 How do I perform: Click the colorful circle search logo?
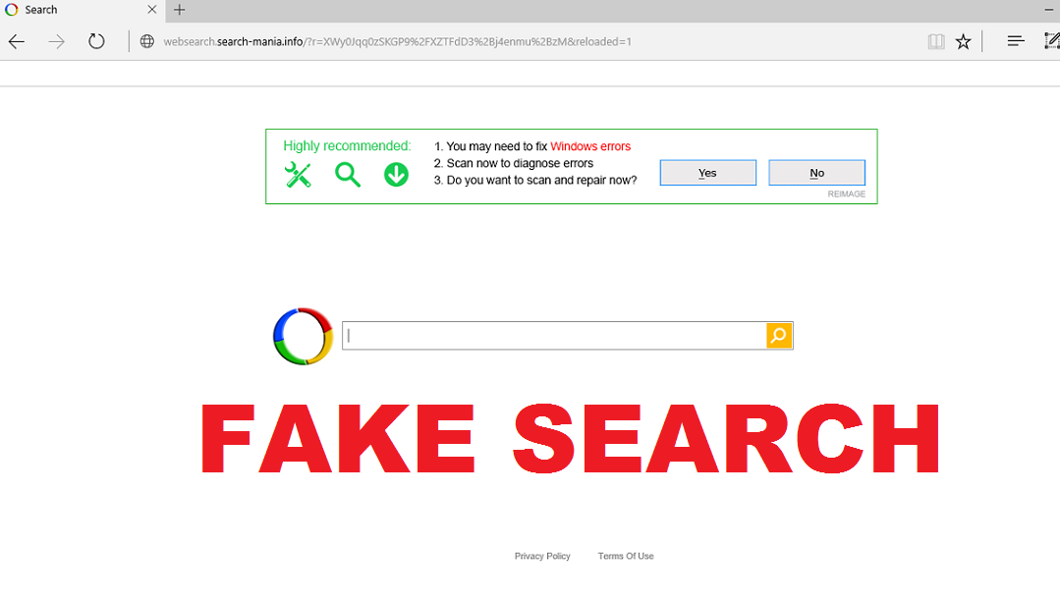pyautogui.click(x=303, y=336)
